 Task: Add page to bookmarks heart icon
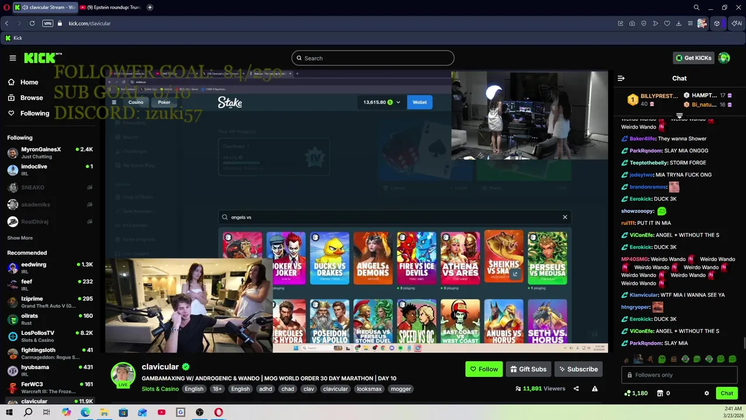point(667,23)
